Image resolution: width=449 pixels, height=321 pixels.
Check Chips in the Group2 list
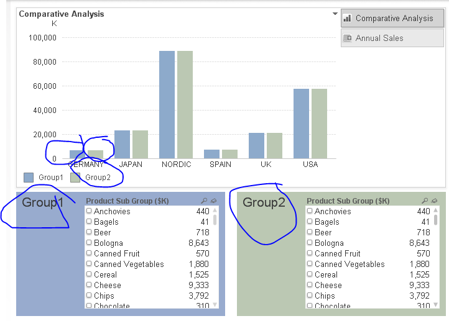pos(310,296)
